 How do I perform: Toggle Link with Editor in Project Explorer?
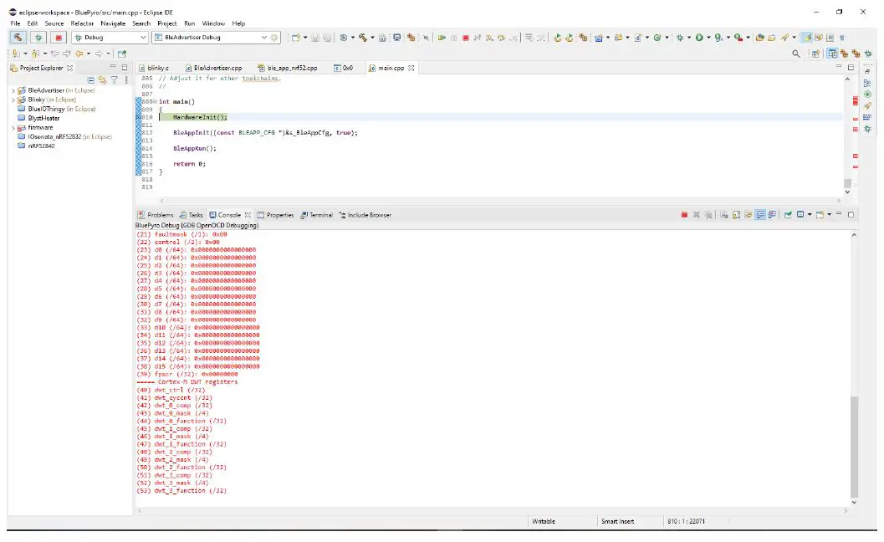(102, 80)
